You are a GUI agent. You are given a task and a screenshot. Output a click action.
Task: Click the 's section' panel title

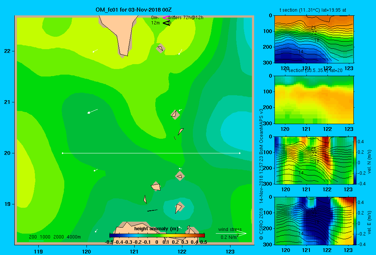(313, 70)
